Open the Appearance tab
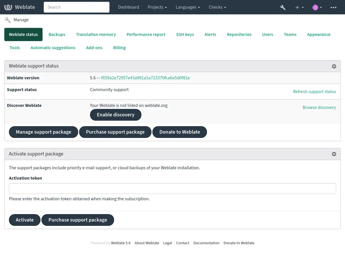The image size is (345, 275). 319,34
